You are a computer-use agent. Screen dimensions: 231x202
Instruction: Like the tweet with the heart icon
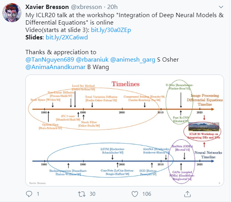click(135, 194)
